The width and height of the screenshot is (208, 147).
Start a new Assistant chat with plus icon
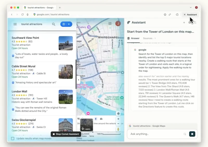pos(184,23)
